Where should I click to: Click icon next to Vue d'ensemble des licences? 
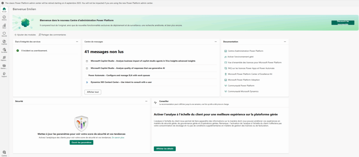[x=225, y=63]
